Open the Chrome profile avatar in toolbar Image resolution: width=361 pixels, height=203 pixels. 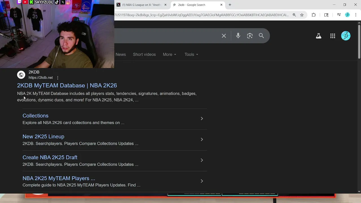pyautogui.click(x=347, y=15)
